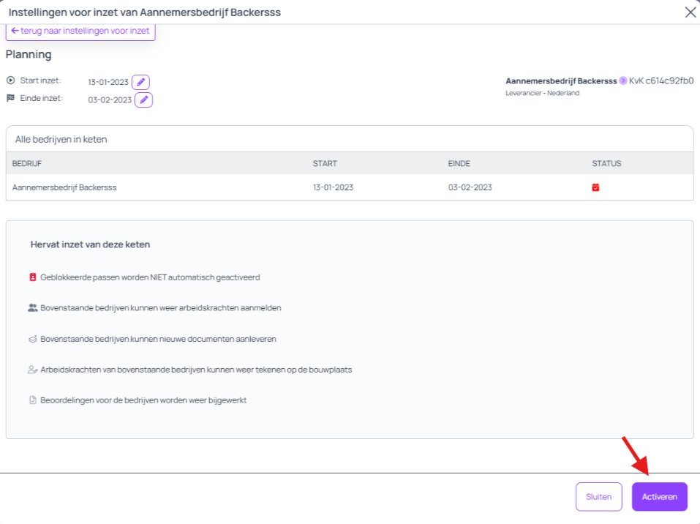The image size is (700, 524).
Task: Click the people icon for arbeidskrachten aanmelden
Action: tap(32, 308)
